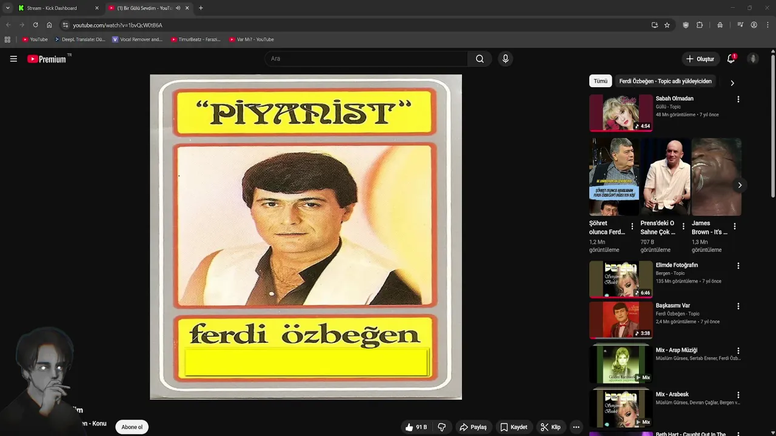This screenshot has height=436, width=776.
Task: Dislike the video
Action: click(x=441, y=427)
